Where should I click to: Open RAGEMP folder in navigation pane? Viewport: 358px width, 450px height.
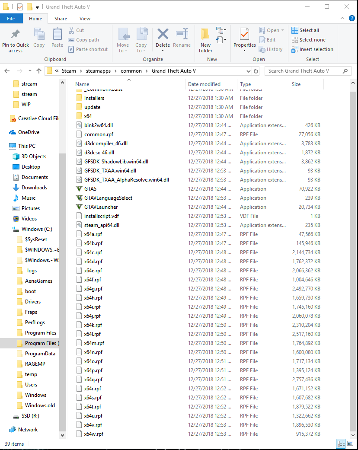coord(35,364)
